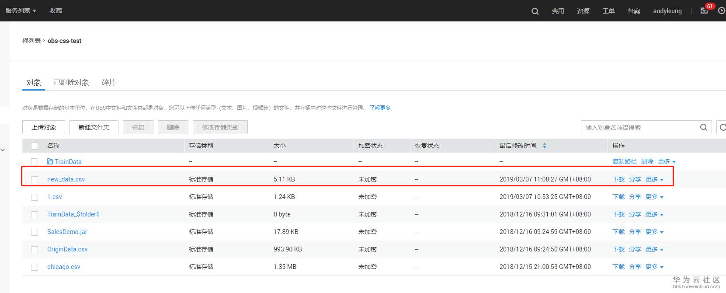Viewport: 726px width, 293px height.
Task: Open the chicago.csv object link
Action: point(64,267)
